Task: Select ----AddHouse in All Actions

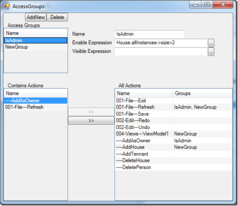Action: [173, 147]
